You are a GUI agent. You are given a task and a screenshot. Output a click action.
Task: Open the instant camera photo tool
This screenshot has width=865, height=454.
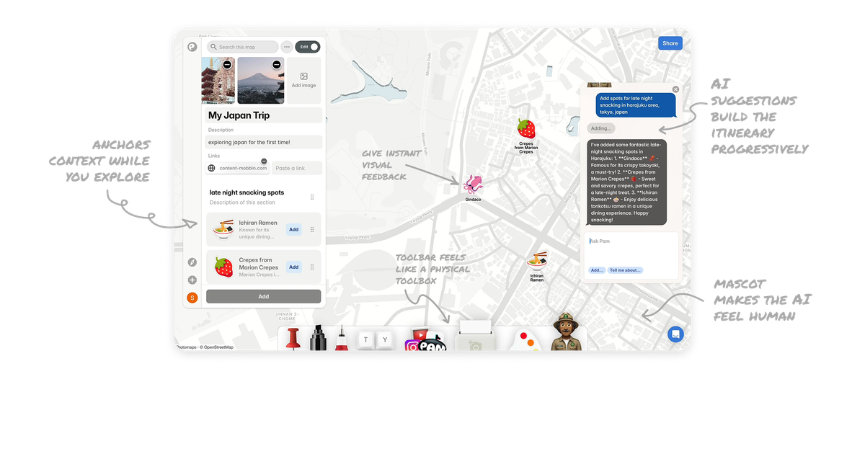(475, 337)
